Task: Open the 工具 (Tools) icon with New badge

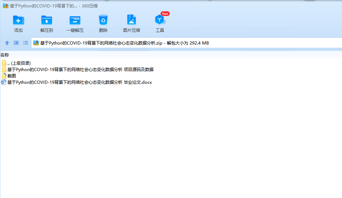Action: [x=160, y=20]
